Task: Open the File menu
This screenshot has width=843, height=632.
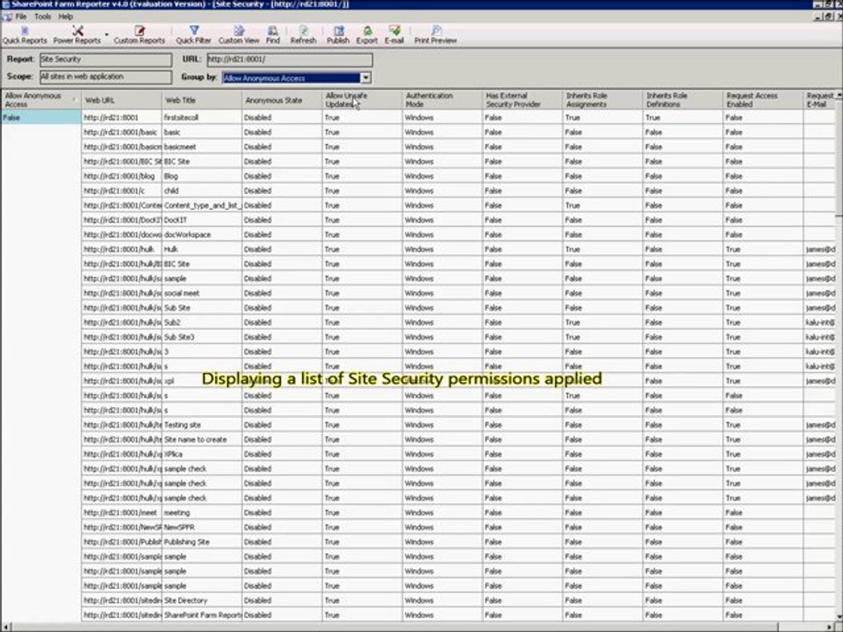Action: pyautogui.click(x=21, y=17)
